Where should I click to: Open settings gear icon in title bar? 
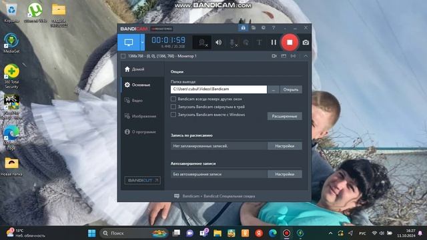(264, 28)
